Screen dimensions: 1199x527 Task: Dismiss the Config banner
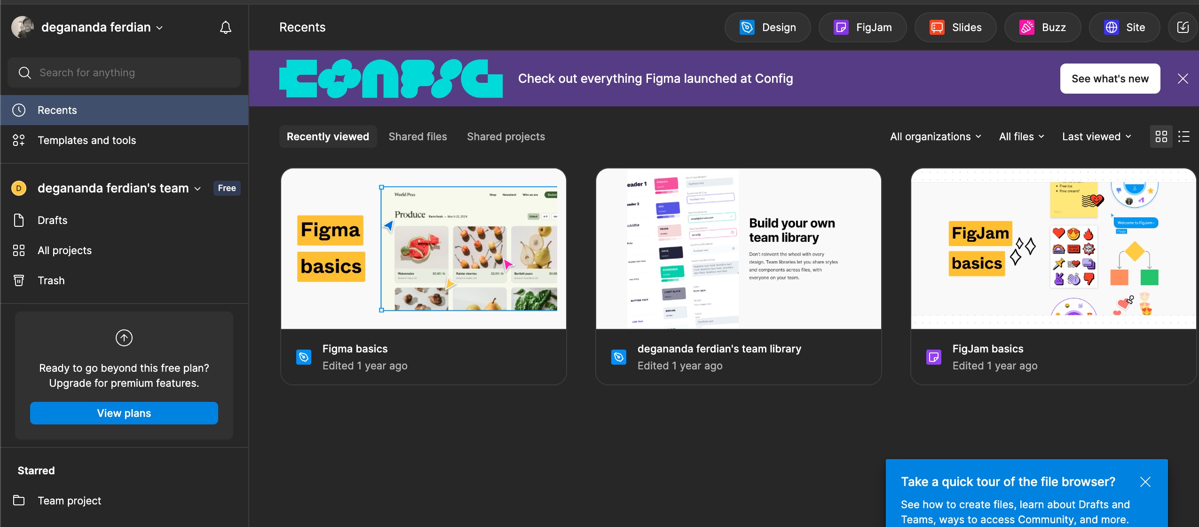[x=1183, y=79]
